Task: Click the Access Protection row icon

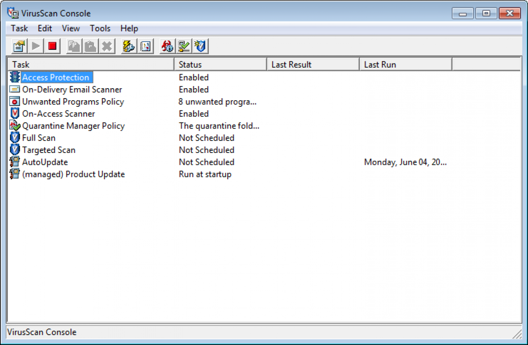Action: (x=15, y=77)
